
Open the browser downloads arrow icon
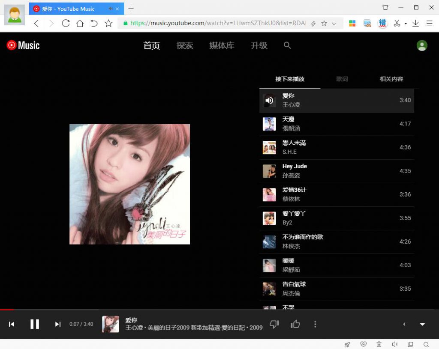(x=415, y=23)
